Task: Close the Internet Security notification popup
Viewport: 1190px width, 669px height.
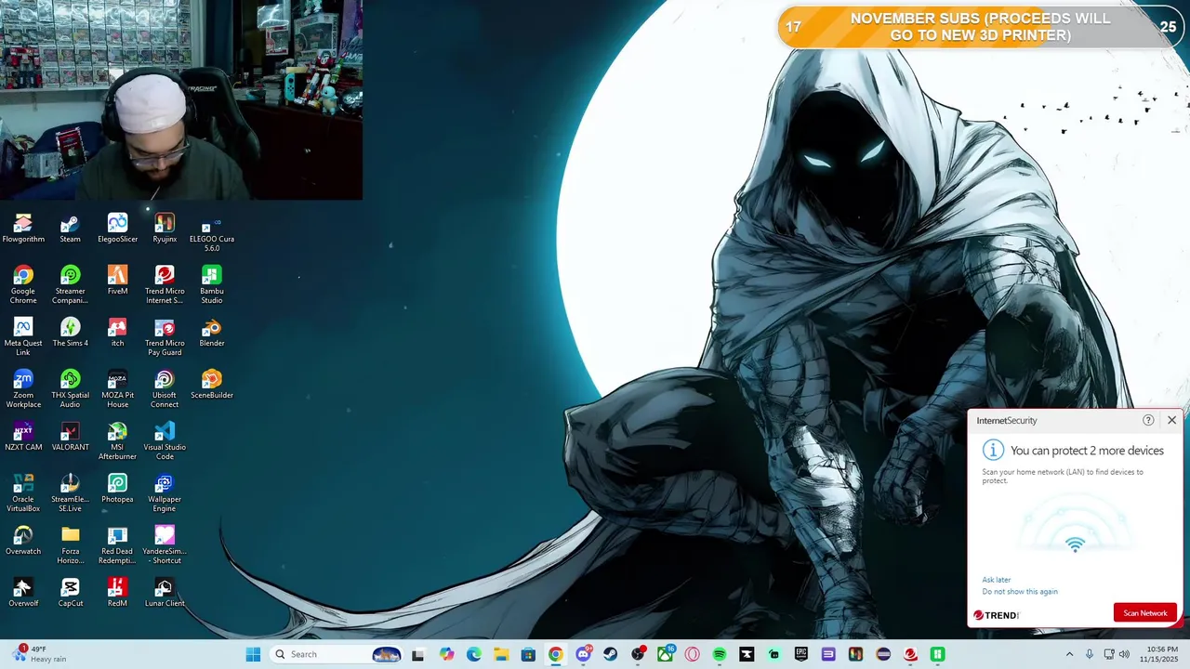Action: tap(1171, 420)
